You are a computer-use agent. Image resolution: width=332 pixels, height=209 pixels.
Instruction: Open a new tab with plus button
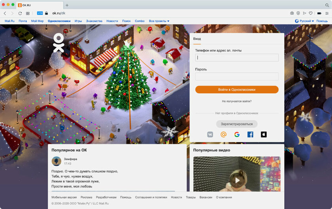[67, 5]
